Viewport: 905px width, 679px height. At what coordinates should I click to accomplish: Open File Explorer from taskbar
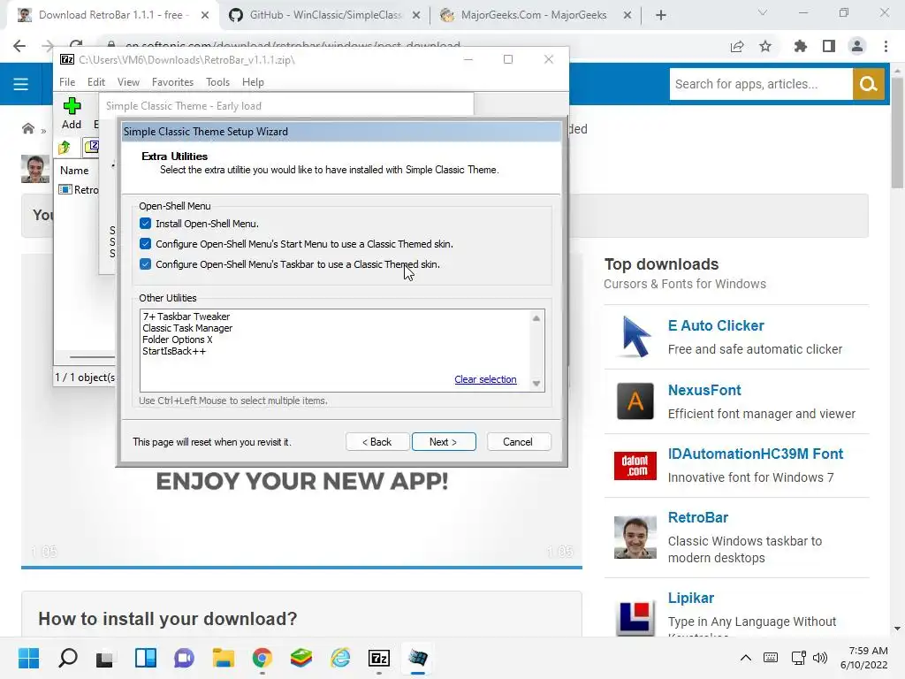(x=224, y=658)
